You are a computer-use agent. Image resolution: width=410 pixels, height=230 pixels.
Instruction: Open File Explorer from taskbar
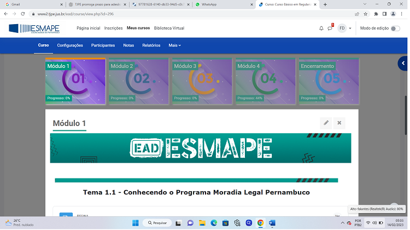[x=203, y=224]
